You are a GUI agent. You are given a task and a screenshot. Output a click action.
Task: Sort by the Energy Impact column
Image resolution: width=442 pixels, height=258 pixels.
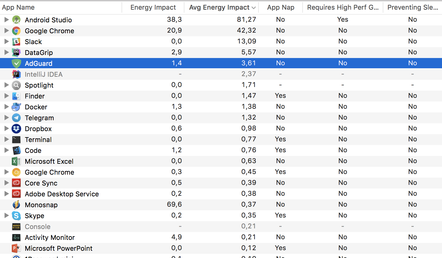point(153,8)
